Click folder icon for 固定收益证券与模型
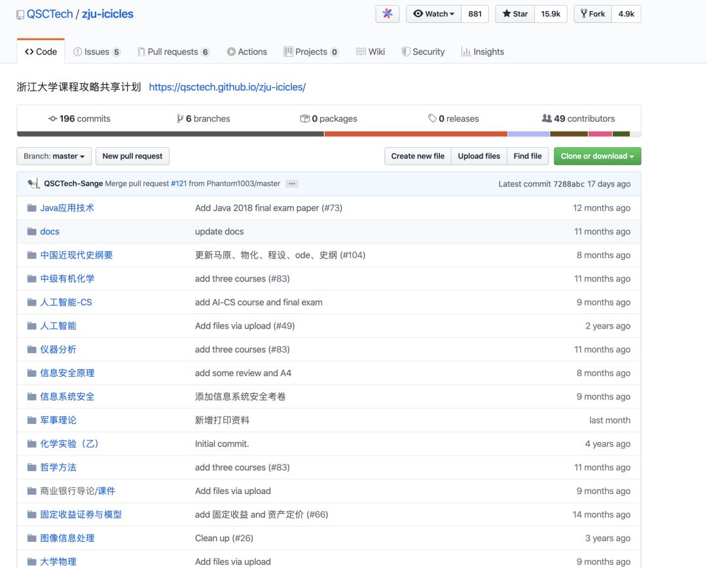Viewport: 707px width, 568px height. point(31,514)
